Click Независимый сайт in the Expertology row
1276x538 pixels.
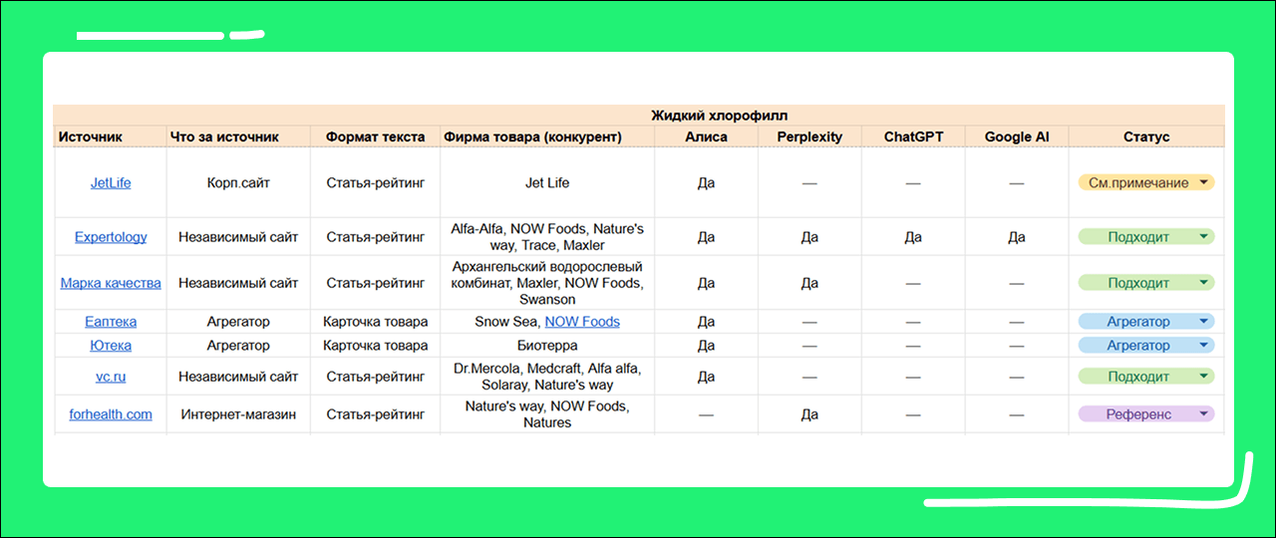[238, 237]
